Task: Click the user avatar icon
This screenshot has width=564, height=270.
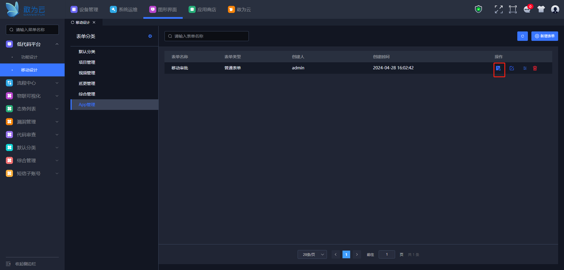Action: point(555,9)
